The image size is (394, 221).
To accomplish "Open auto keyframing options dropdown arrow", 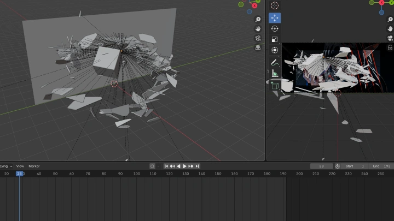I will [158, 166].
